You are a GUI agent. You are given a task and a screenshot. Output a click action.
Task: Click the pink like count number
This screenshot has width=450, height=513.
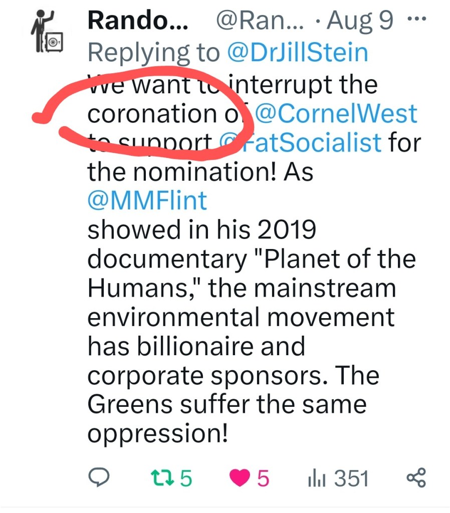[x=263, y=478]
